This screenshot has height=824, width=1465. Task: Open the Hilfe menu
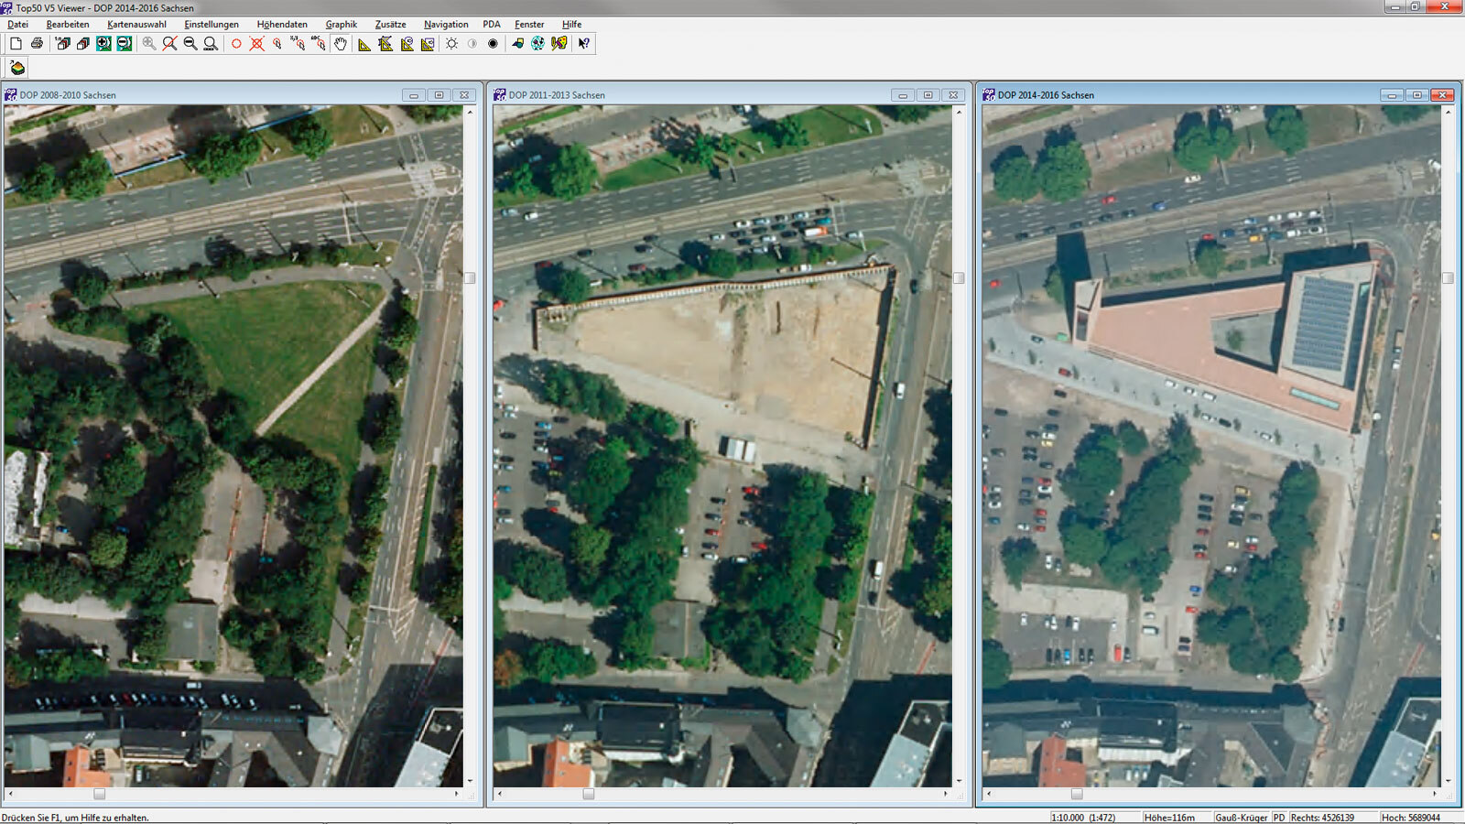point(571,24)
